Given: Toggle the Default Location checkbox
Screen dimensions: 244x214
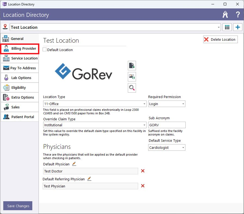Looking at the screenshot, I should [45, 50].
